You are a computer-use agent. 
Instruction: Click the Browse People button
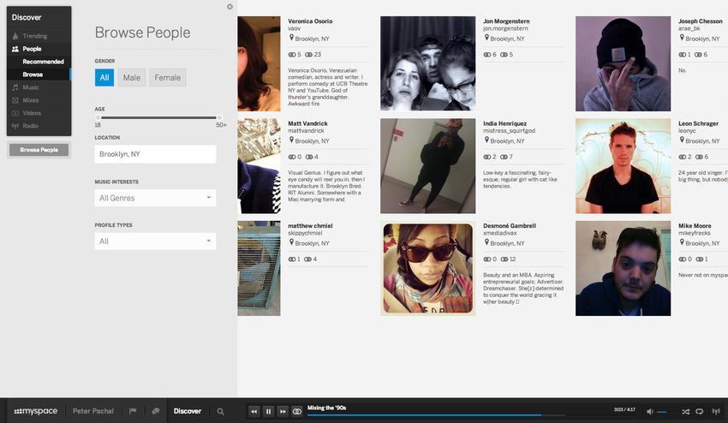pyautogui.click(x=39, y=150)
